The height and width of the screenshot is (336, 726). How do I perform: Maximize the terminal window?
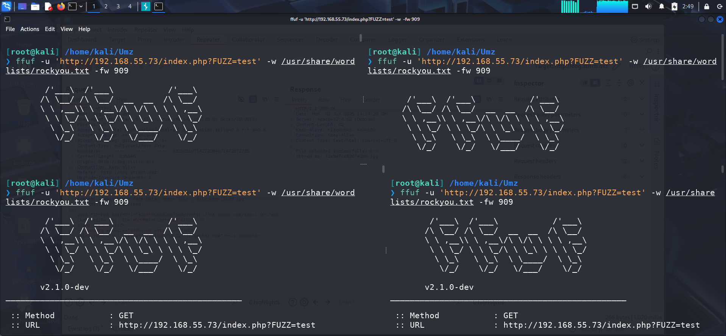pyautogui.click(x=710, y=19)
